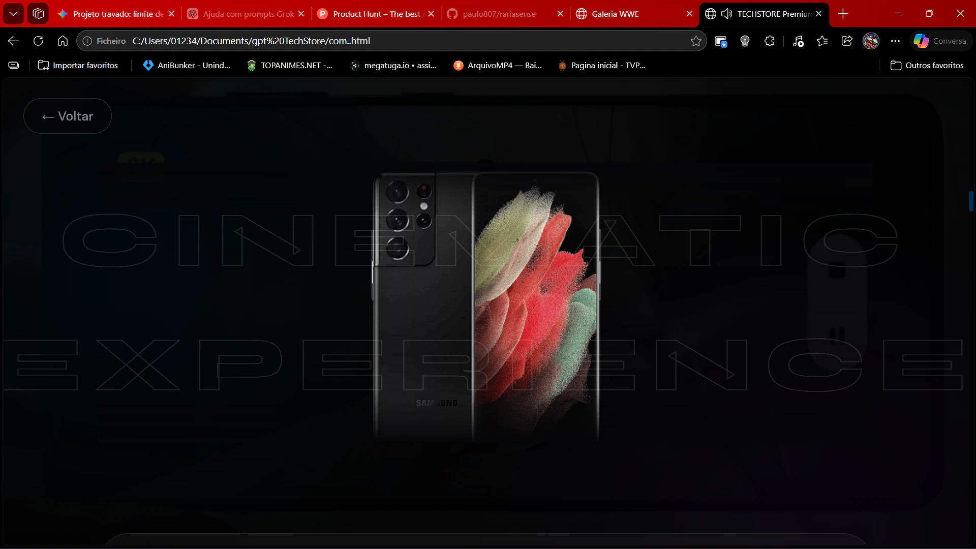976x549 pixels.
Task: Minimize the browser window
Action: (898, 14)
